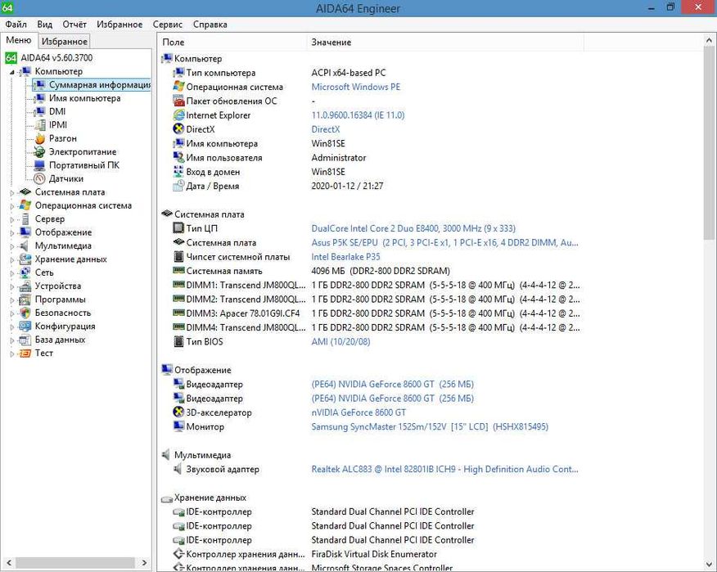The height and width of the screenshot is (572, 717).
Task: Open the Вид menu
Action: pos(45,25)
